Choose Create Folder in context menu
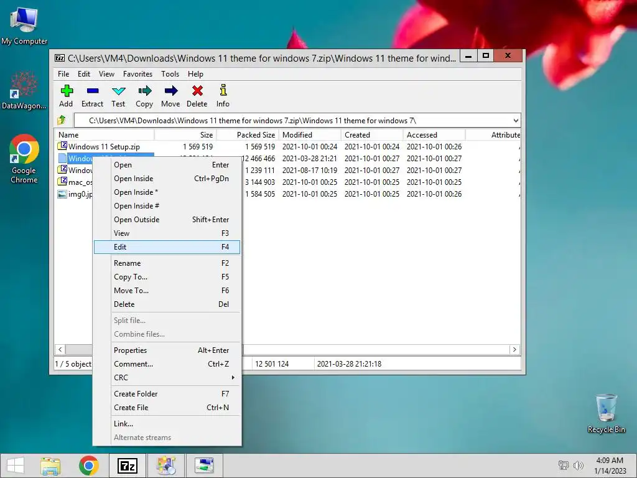637x478 pixels. coord(167,394)
